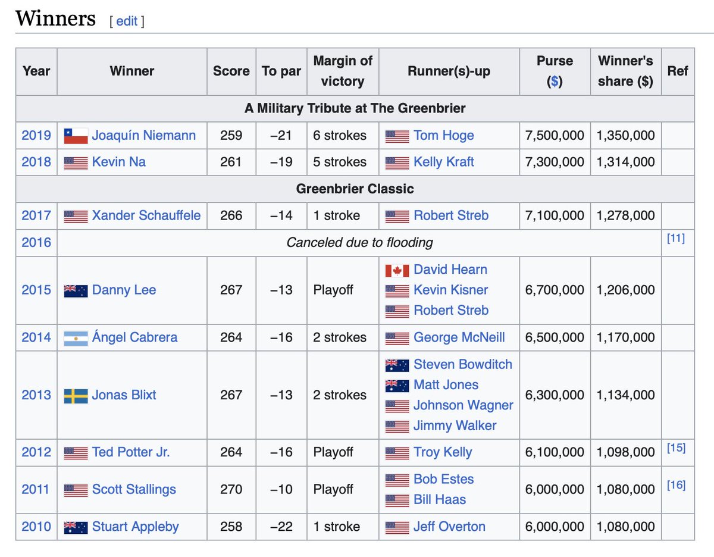Open runner-up David Hearn link

pyautogui.click(x=450, y=270)
